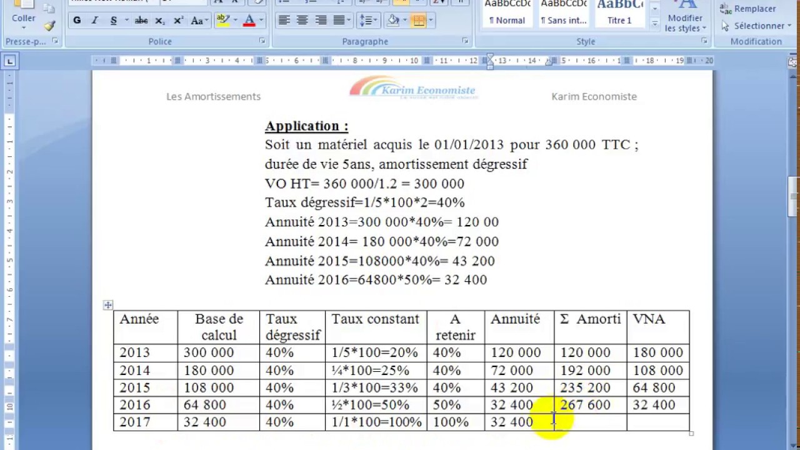Click the table move handle icon
800x450 pixels.
[108, 305]
